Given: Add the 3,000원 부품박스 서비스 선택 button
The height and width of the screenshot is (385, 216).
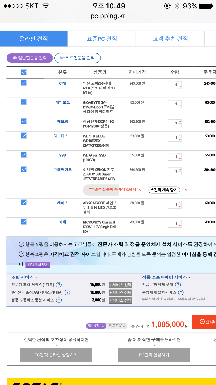Looking at the screenshot, I should pyautogui.click(x=121, y=300).
